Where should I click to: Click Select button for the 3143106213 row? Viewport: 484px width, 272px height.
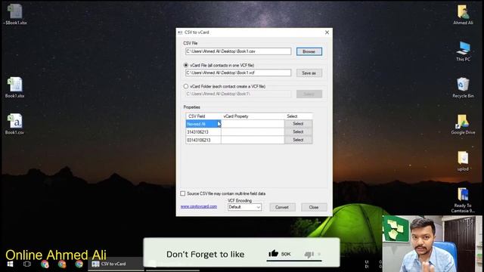298,131
